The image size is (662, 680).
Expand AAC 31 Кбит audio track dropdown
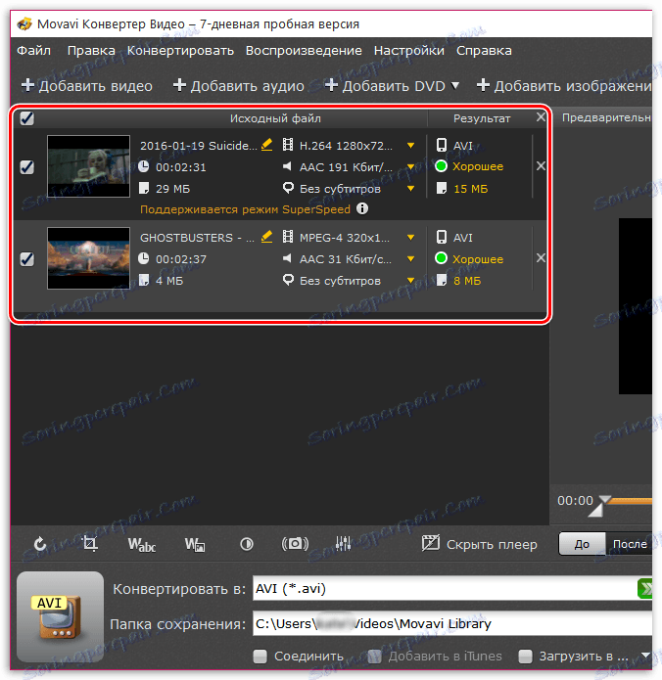click(x=410, y=259)
